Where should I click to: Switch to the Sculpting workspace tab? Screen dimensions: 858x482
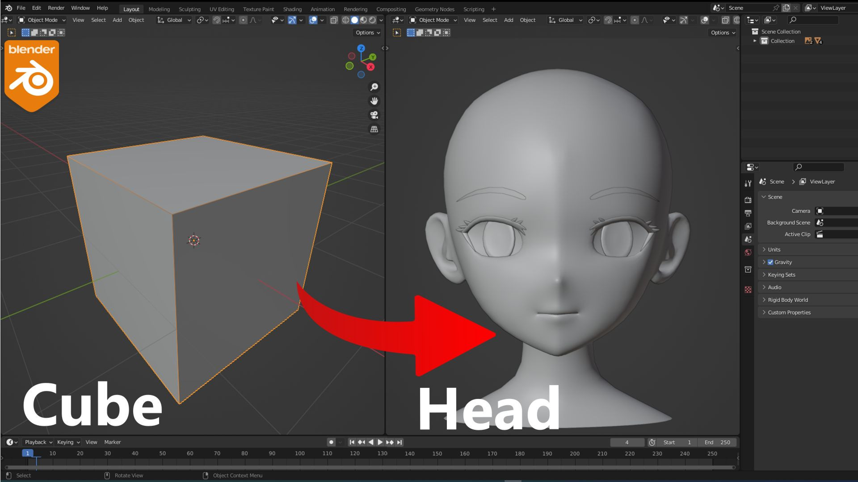pos(189,9)
